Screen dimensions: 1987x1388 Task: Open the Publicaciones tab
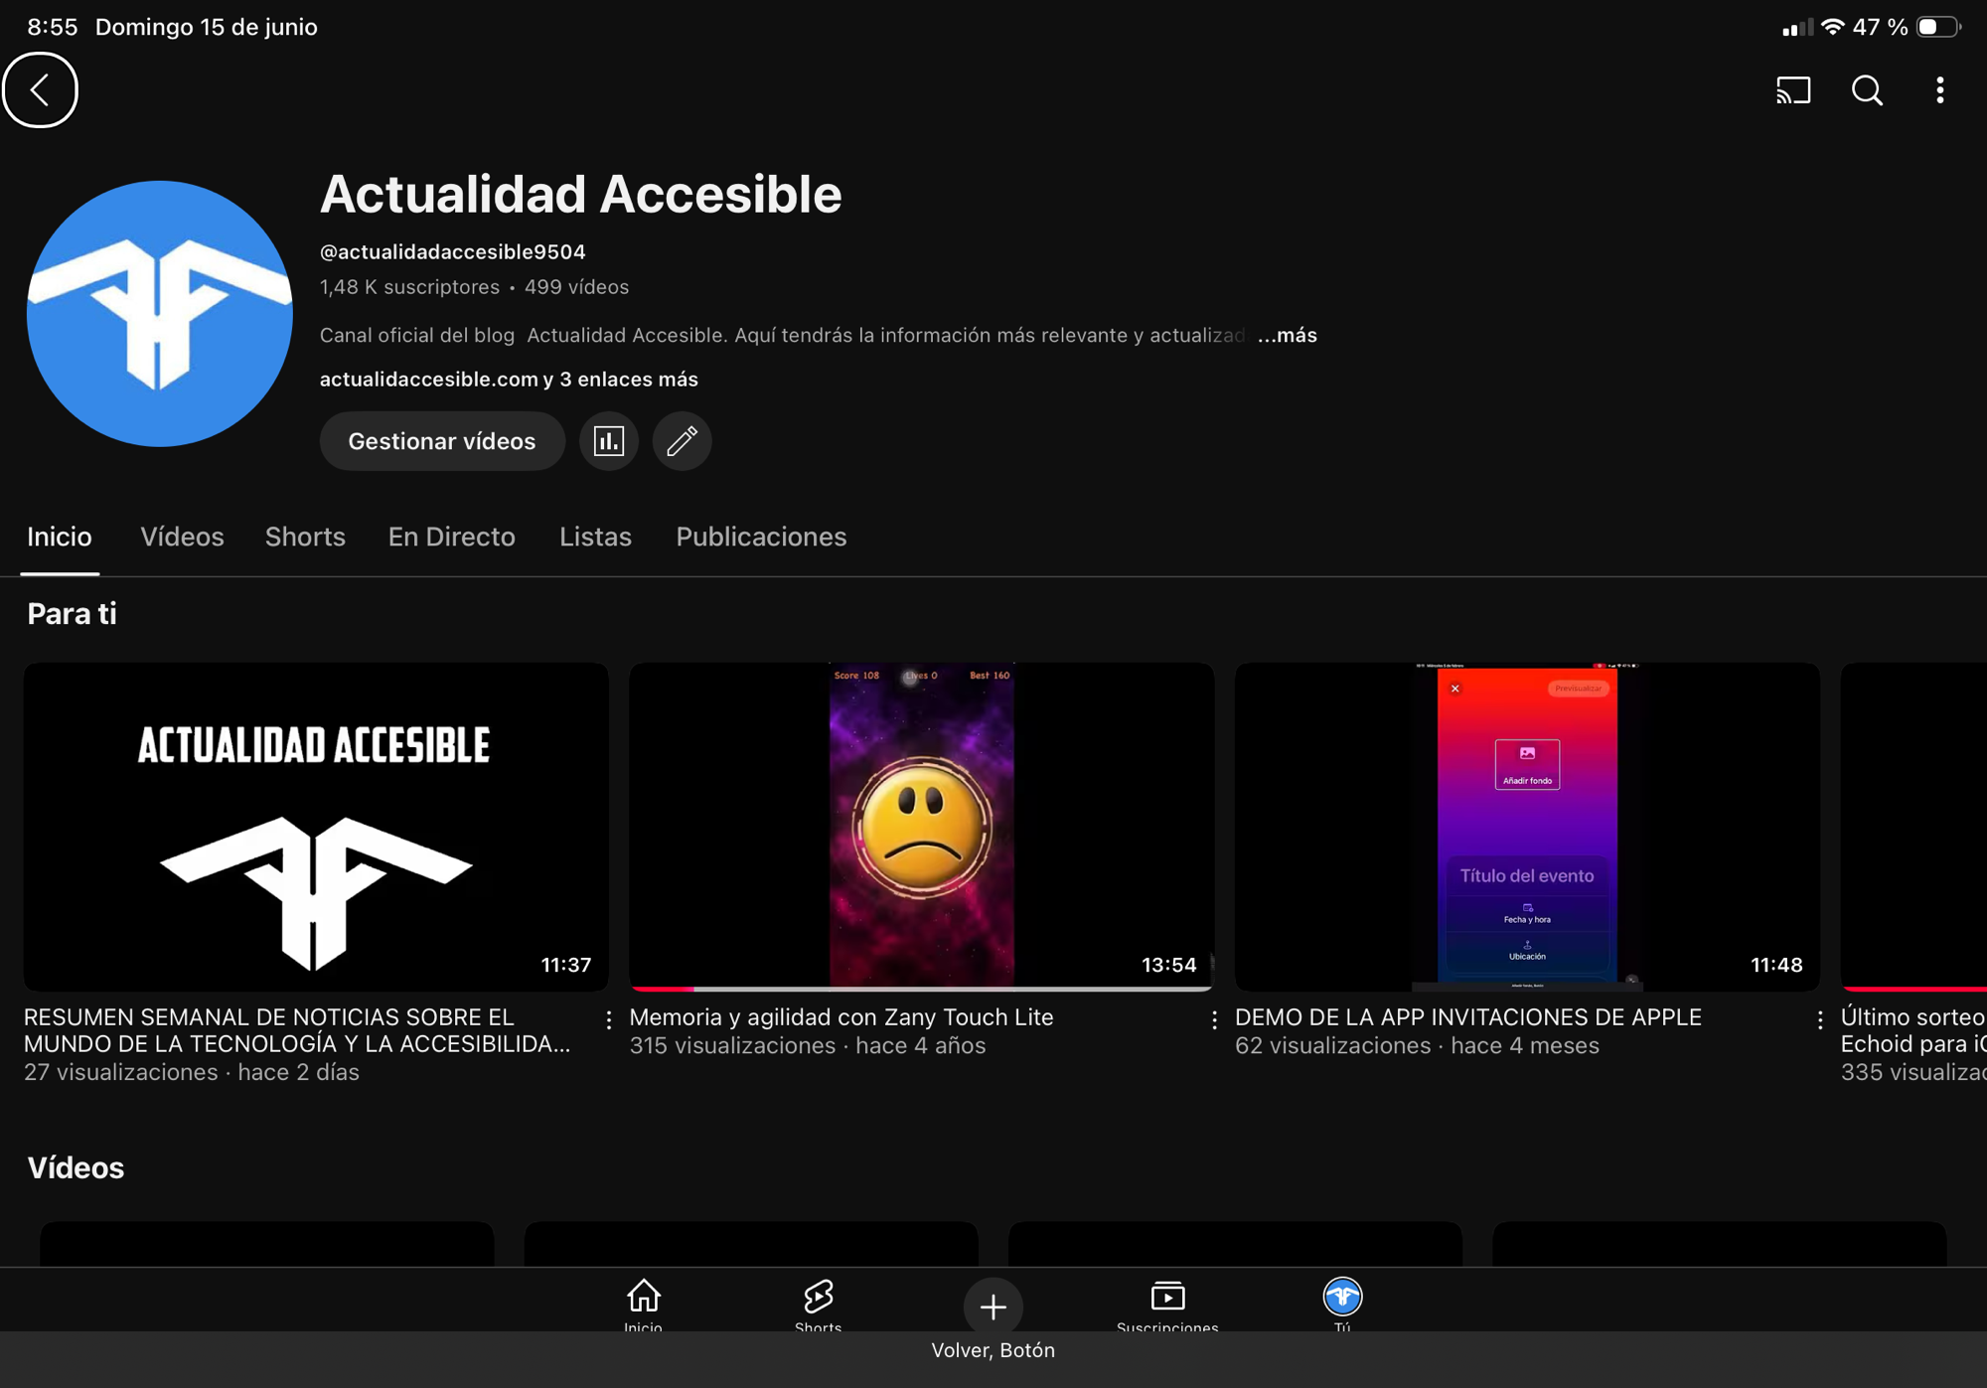(761, 538)
